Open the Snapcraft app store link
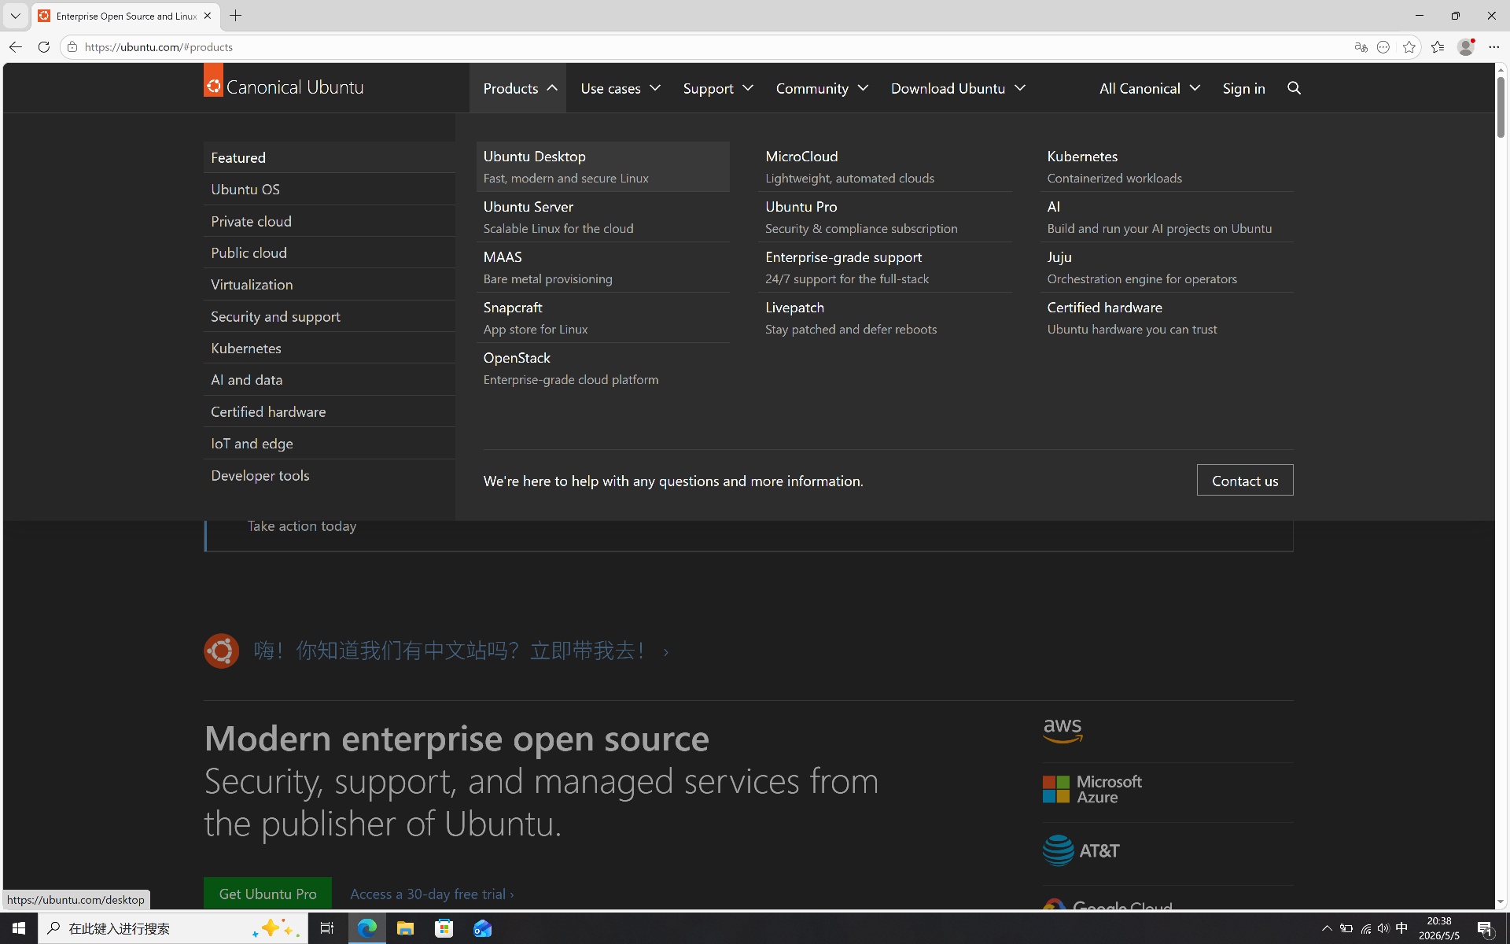 click(602, 318)
